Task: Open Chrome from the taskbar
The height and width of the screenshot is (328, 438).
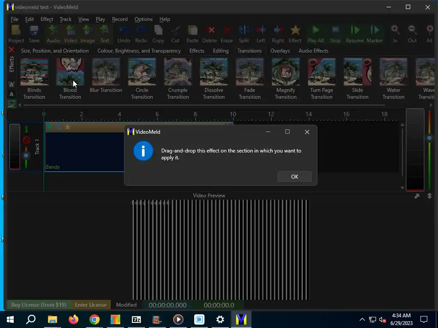Action: tap(95, 319)
